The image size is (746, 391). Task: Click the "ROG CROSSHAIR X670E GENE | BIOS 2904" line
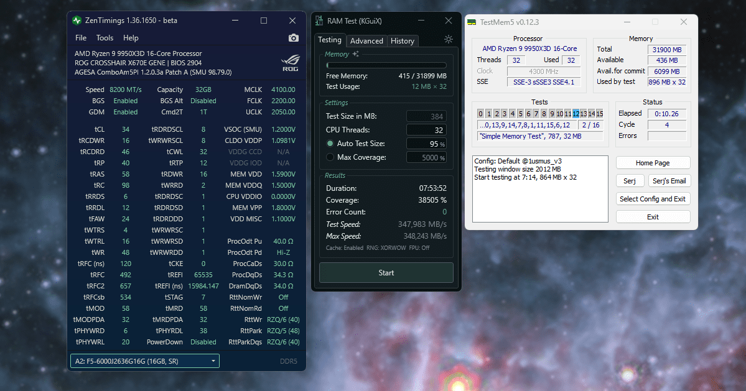(x=138, y=63)
